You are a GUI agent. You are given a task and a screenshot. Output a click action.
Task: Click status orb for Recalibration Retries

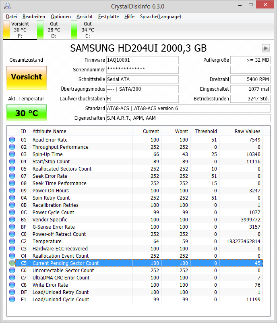click(x=12, y=205)
